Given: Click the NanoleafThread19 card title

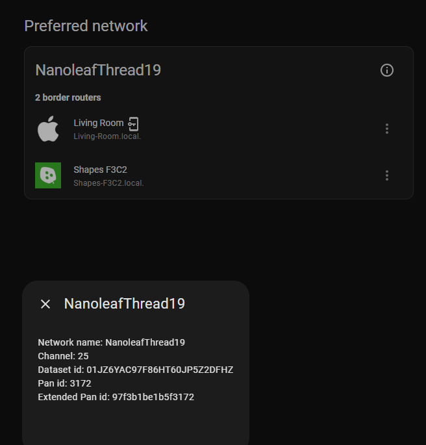Looking at the screenshot, I should tap(98, 70).
